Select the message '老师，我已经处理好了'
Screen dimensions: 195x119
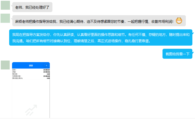click(x=32, y=7)
